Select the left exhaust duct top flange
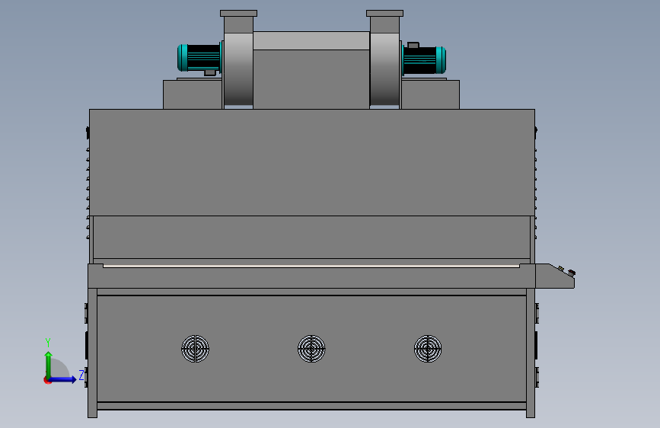 pyautogui.click(x=239, y=14)
